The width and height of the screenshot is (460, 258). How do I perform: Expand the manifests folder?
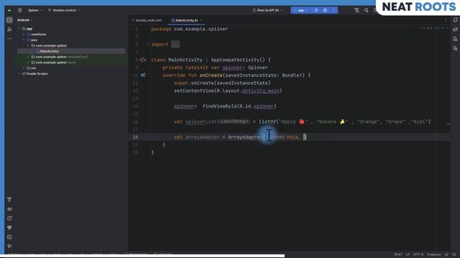pyautogui.click(x=24, y=34)
